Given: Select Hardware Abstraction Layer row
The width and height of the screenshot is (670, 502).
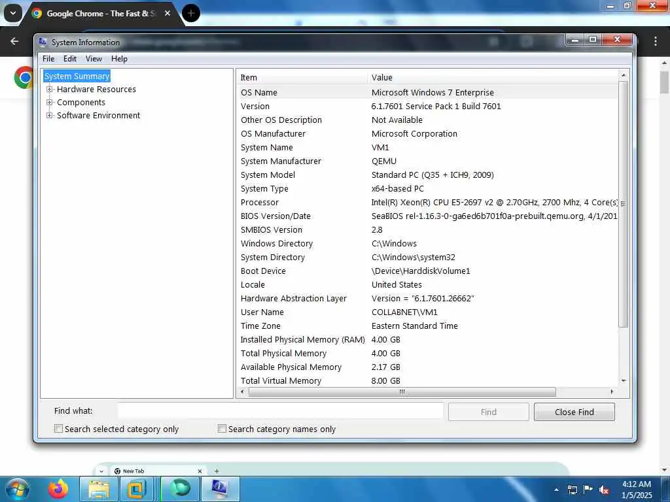Looking at the screenshot, I should pos(427,299).
